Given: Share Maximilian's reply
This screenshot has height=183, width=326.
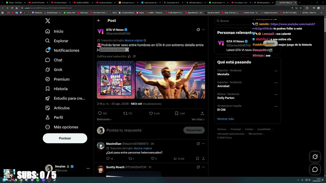Looking at the screenshot, I should point(203,159).
